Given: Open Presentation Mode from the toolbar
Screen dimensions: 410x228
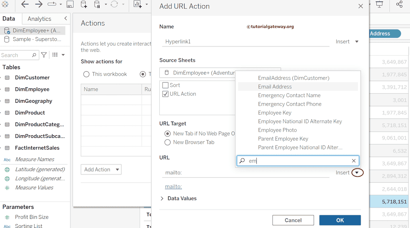Looking at the screenshot, I should (379, 4).
